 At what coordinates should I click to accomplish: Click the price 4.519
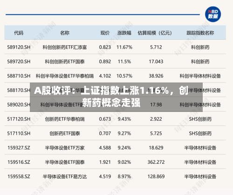[105, 176]
